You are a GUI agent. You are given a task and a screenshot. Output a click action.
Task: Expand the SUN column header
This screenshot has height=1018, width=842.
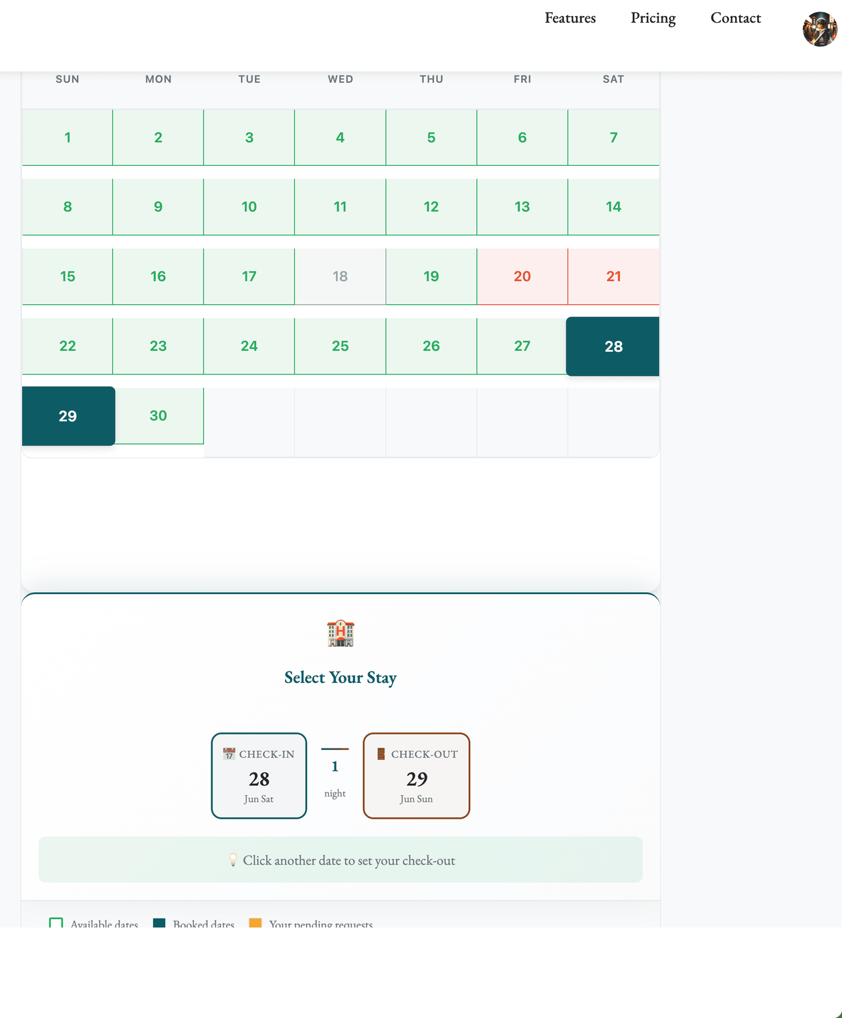pyautogui.click(x=67, y=79)
